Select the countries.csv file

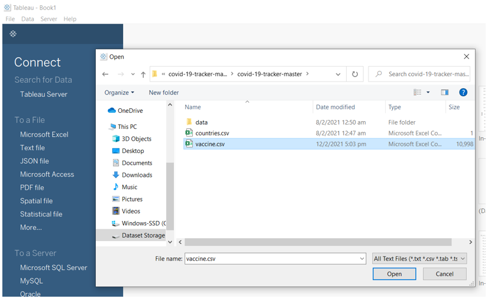[212, 133]
